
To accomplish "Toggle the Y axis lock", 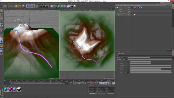I will pyautogui.click(x=30, y=6).
